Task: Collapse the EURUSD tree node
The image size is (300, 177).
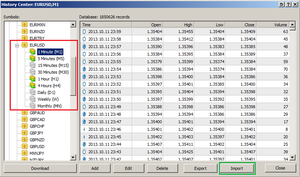Action: 17,45
